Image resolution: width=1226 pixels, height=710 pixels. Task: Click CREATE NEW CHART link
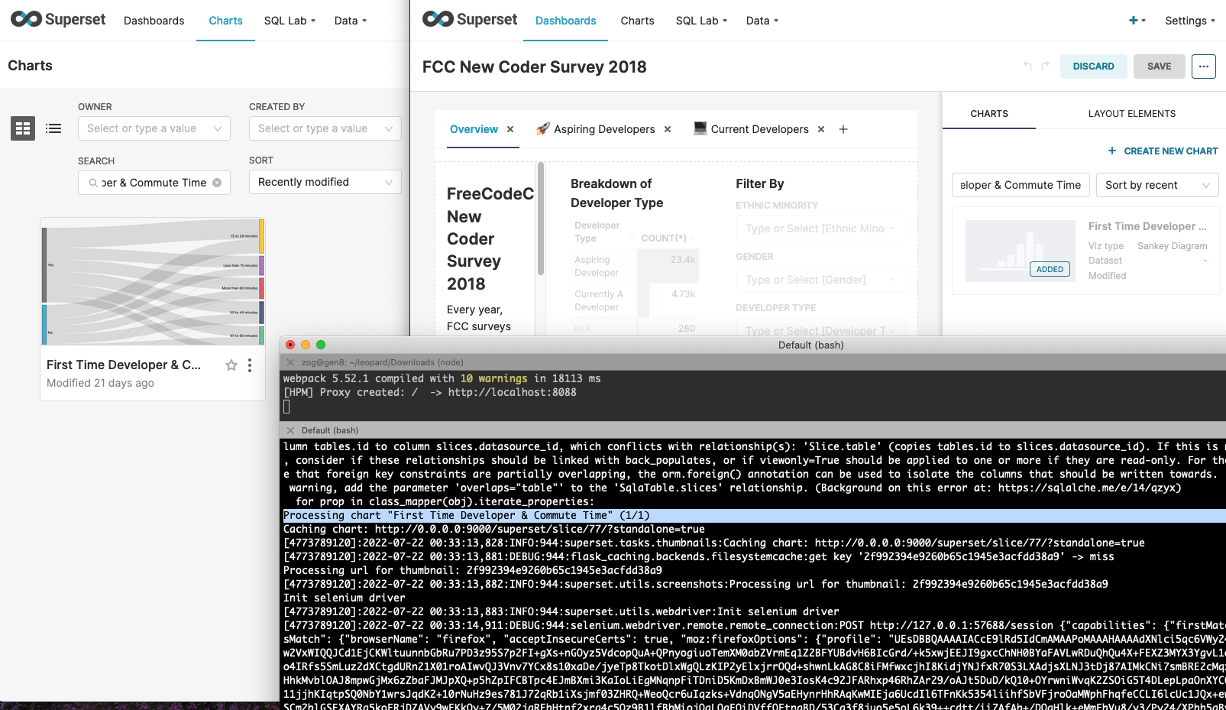1163,151
